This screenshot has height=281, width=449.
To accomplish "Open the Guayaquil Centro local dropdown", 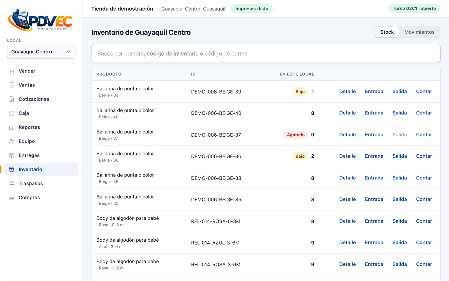I will click(x=41, y=52).
